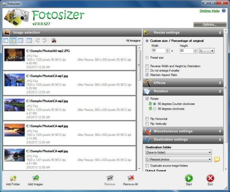Click the Miscellaneous settings tools icon
The height and width of the screenshot is (192, 230).
click(x=148, y=131)
